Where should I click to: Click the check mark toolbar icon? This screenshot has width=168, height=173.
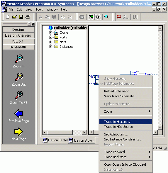tap(135, 17)
